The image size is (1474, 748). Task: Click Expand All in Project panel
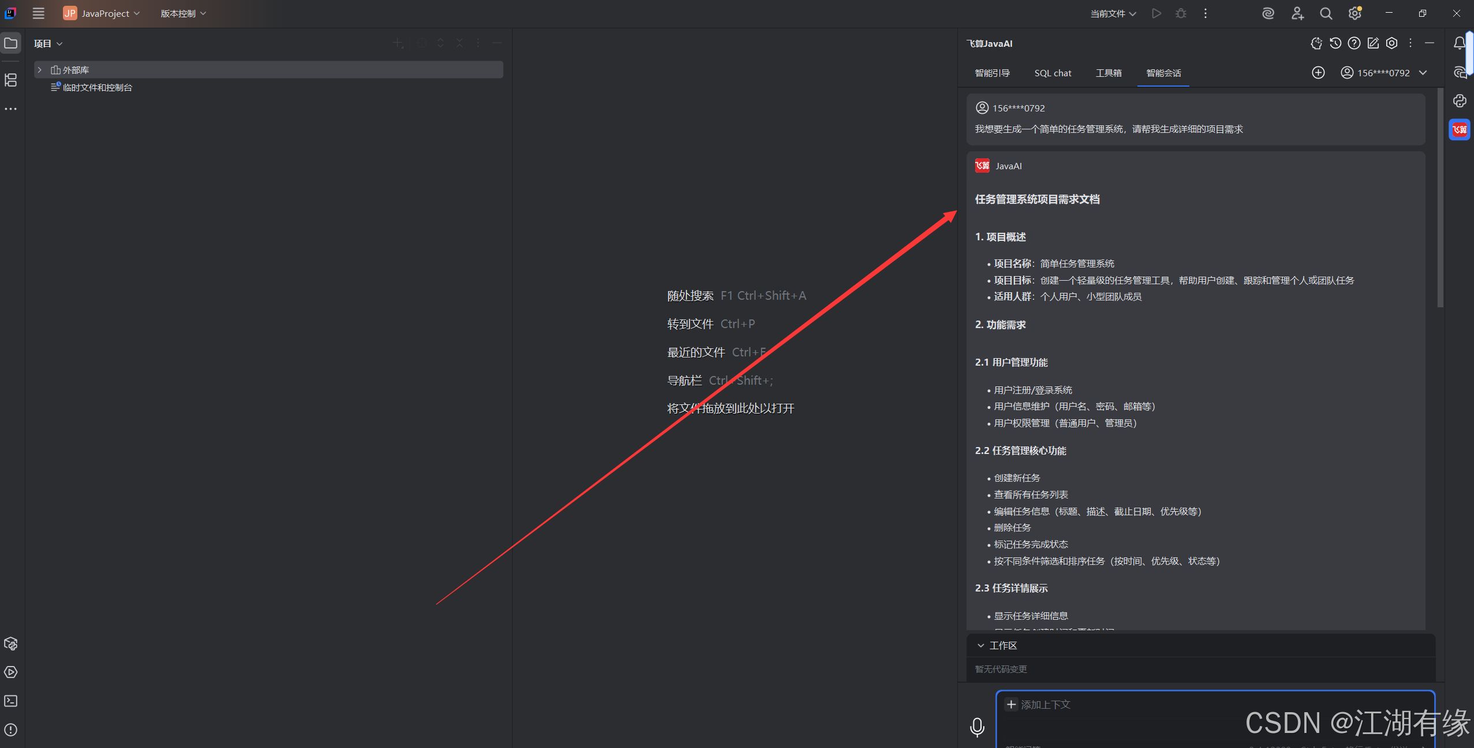[x=441, y=43]
